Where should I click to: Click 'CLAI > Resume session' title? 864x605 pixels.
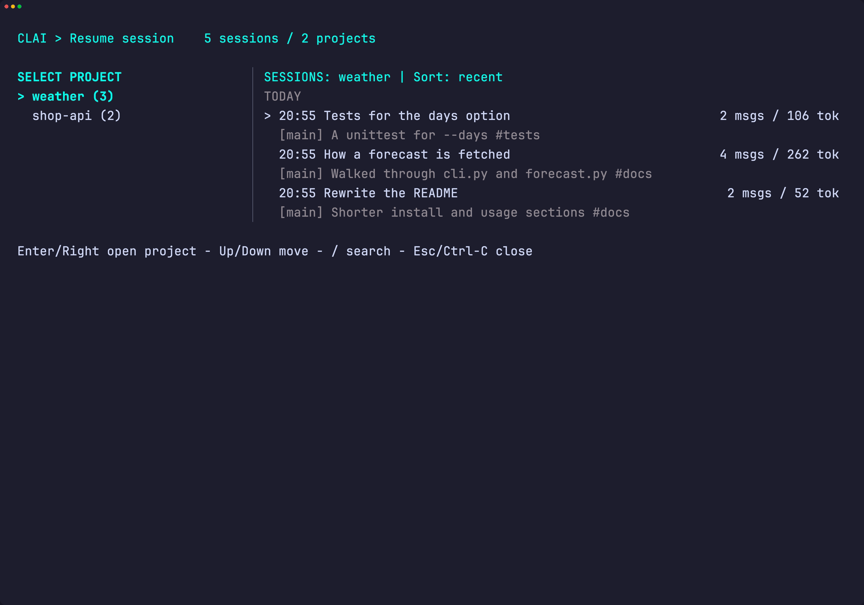[x=95, y=38]
